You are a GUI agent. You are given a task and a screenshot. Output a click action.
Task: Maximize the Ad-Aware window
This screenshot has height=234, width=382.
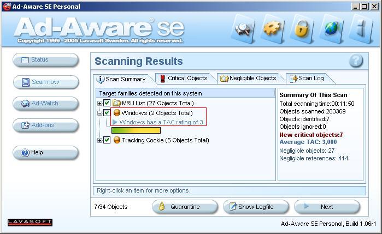coord(365,7)
